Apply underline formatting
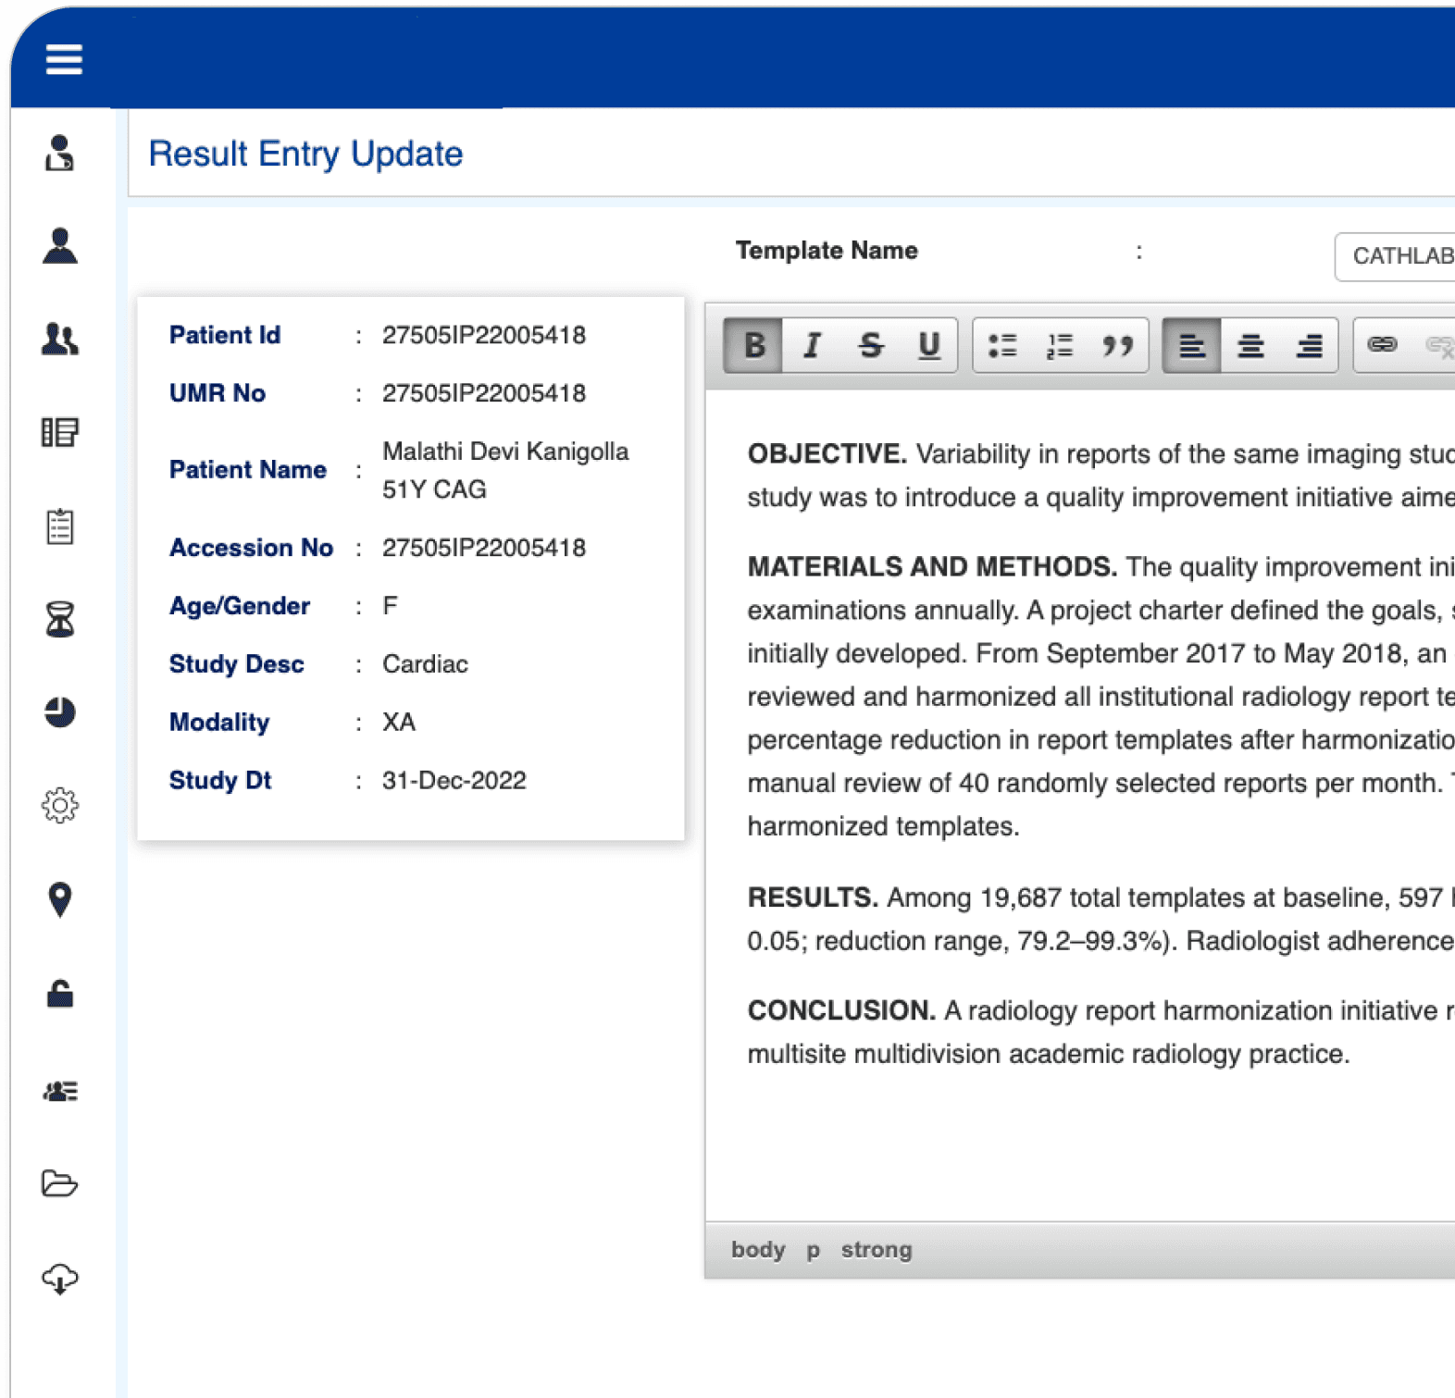The width and height of the screenshot is (1455, 1398). pos(928,345)
